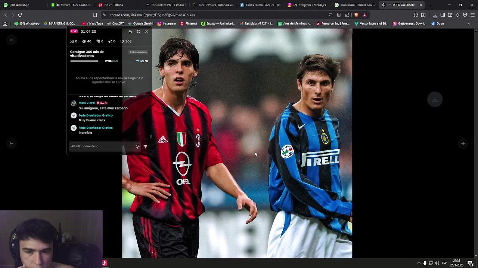Close the Threads media viewer with the X
Viewport: 478px width, 268px height.
[12, 40]
